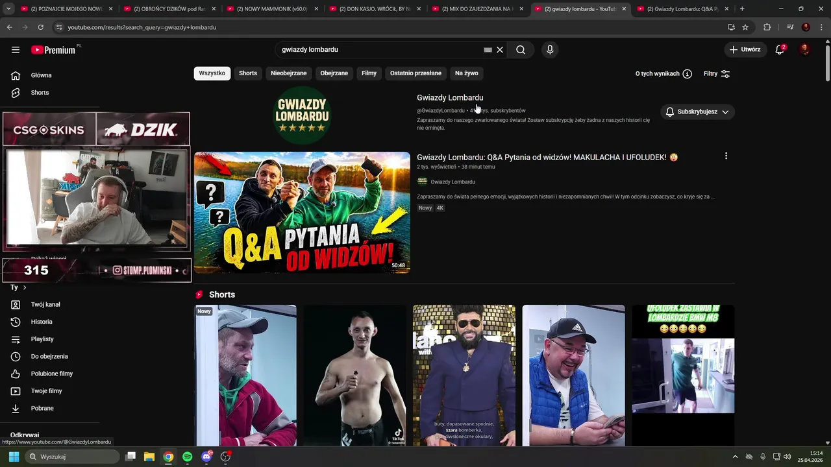Switch to MIX DO ZAJEŻDŻANIA browser tab
This screenshot has width=831, height=467.
(x=478, y=9)
